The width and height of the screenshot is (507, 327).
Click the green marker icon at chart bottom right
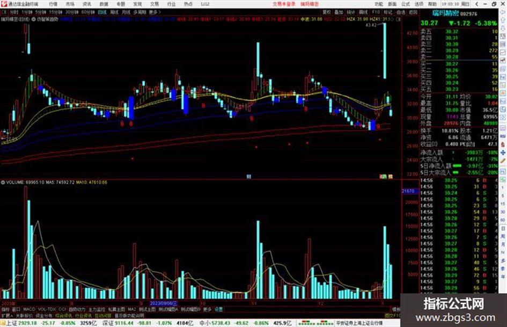[x=384, y=177]
